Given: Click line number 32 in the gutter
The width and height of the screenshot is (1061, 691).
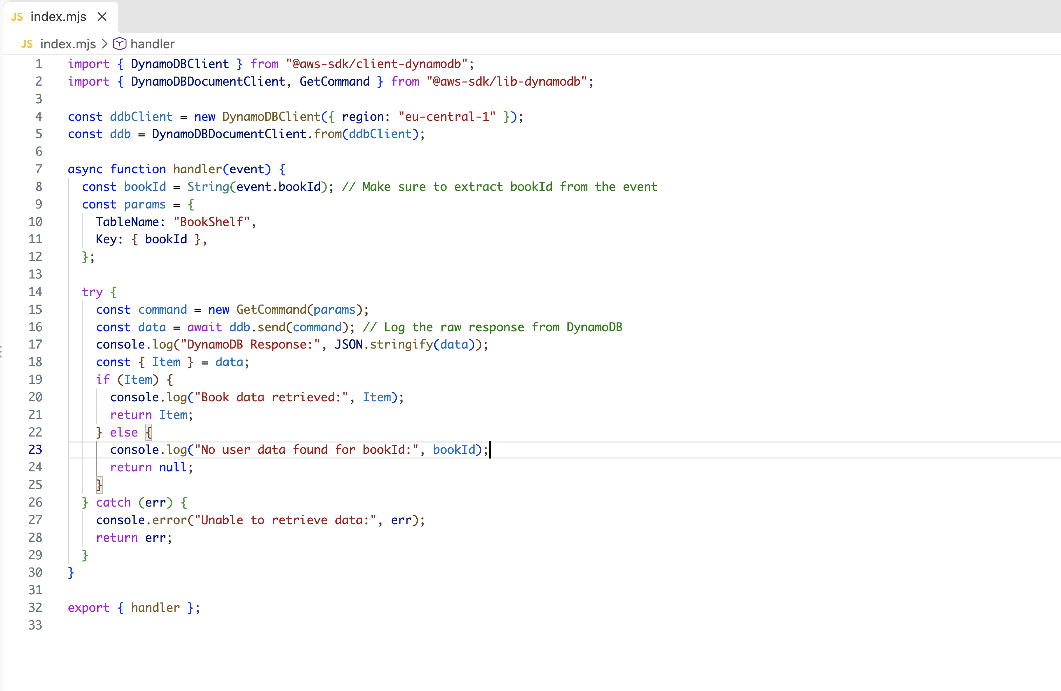Looking at the screenshot, I should (x=35, y=608).
